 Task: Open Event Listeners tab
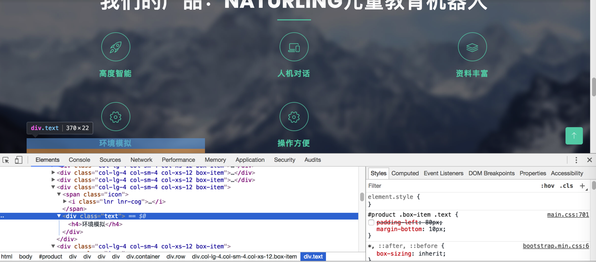(444, 173)
